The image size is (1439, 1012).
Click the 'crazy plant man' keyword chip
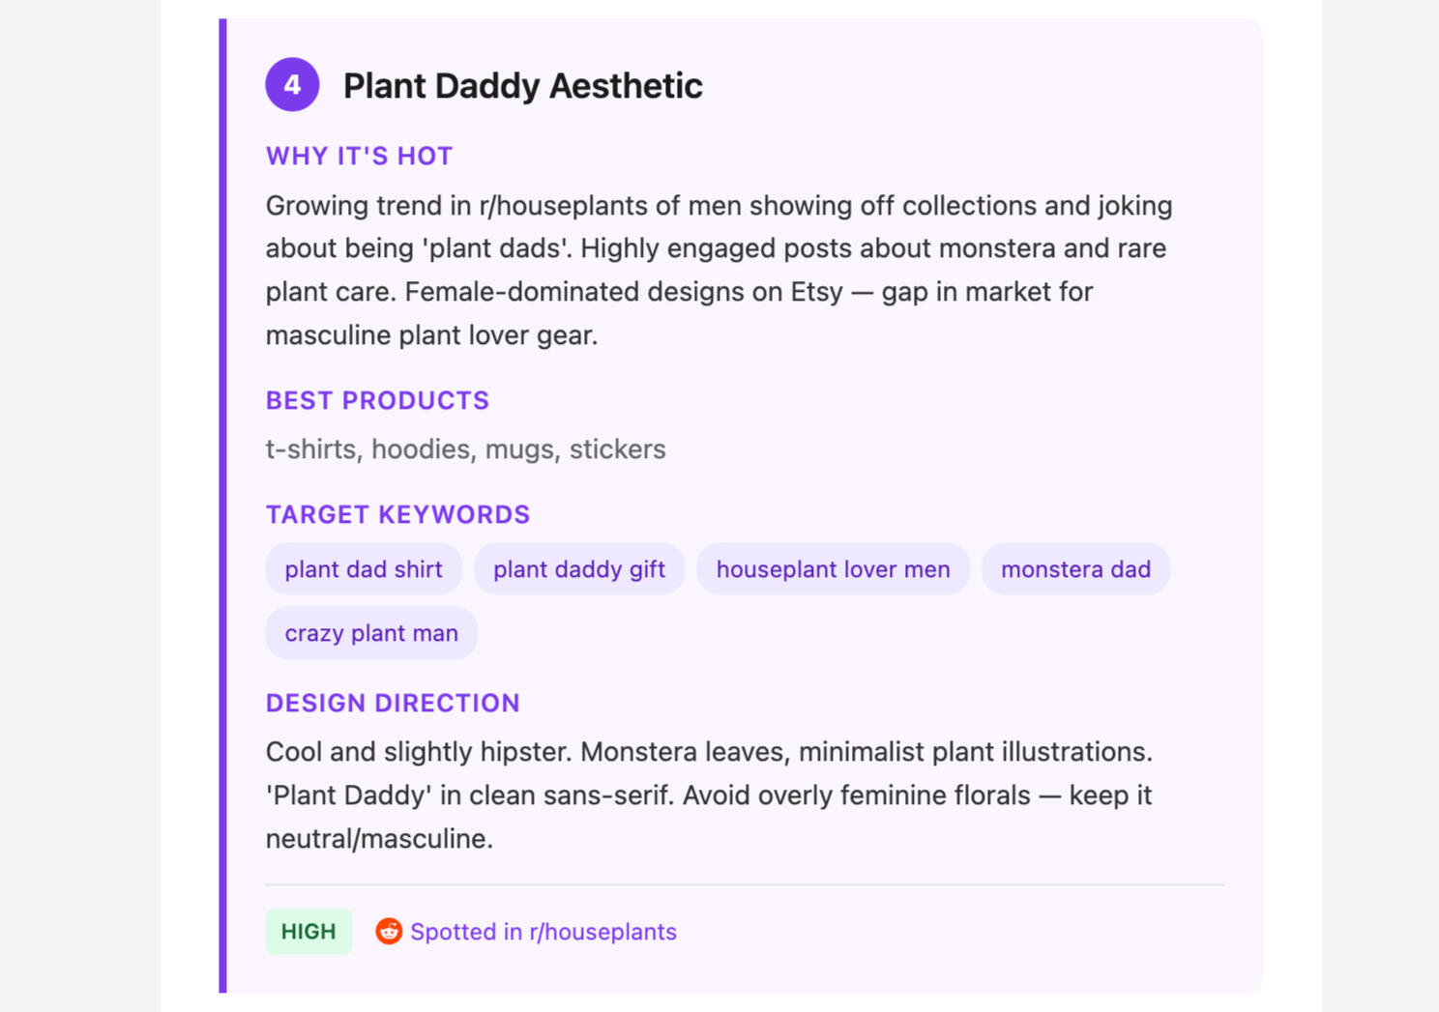click(x=371, y=633)
